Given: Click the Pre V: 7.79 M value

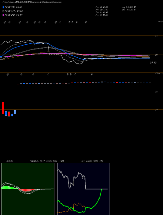Looking at the screenshot, I should [129, 10].
